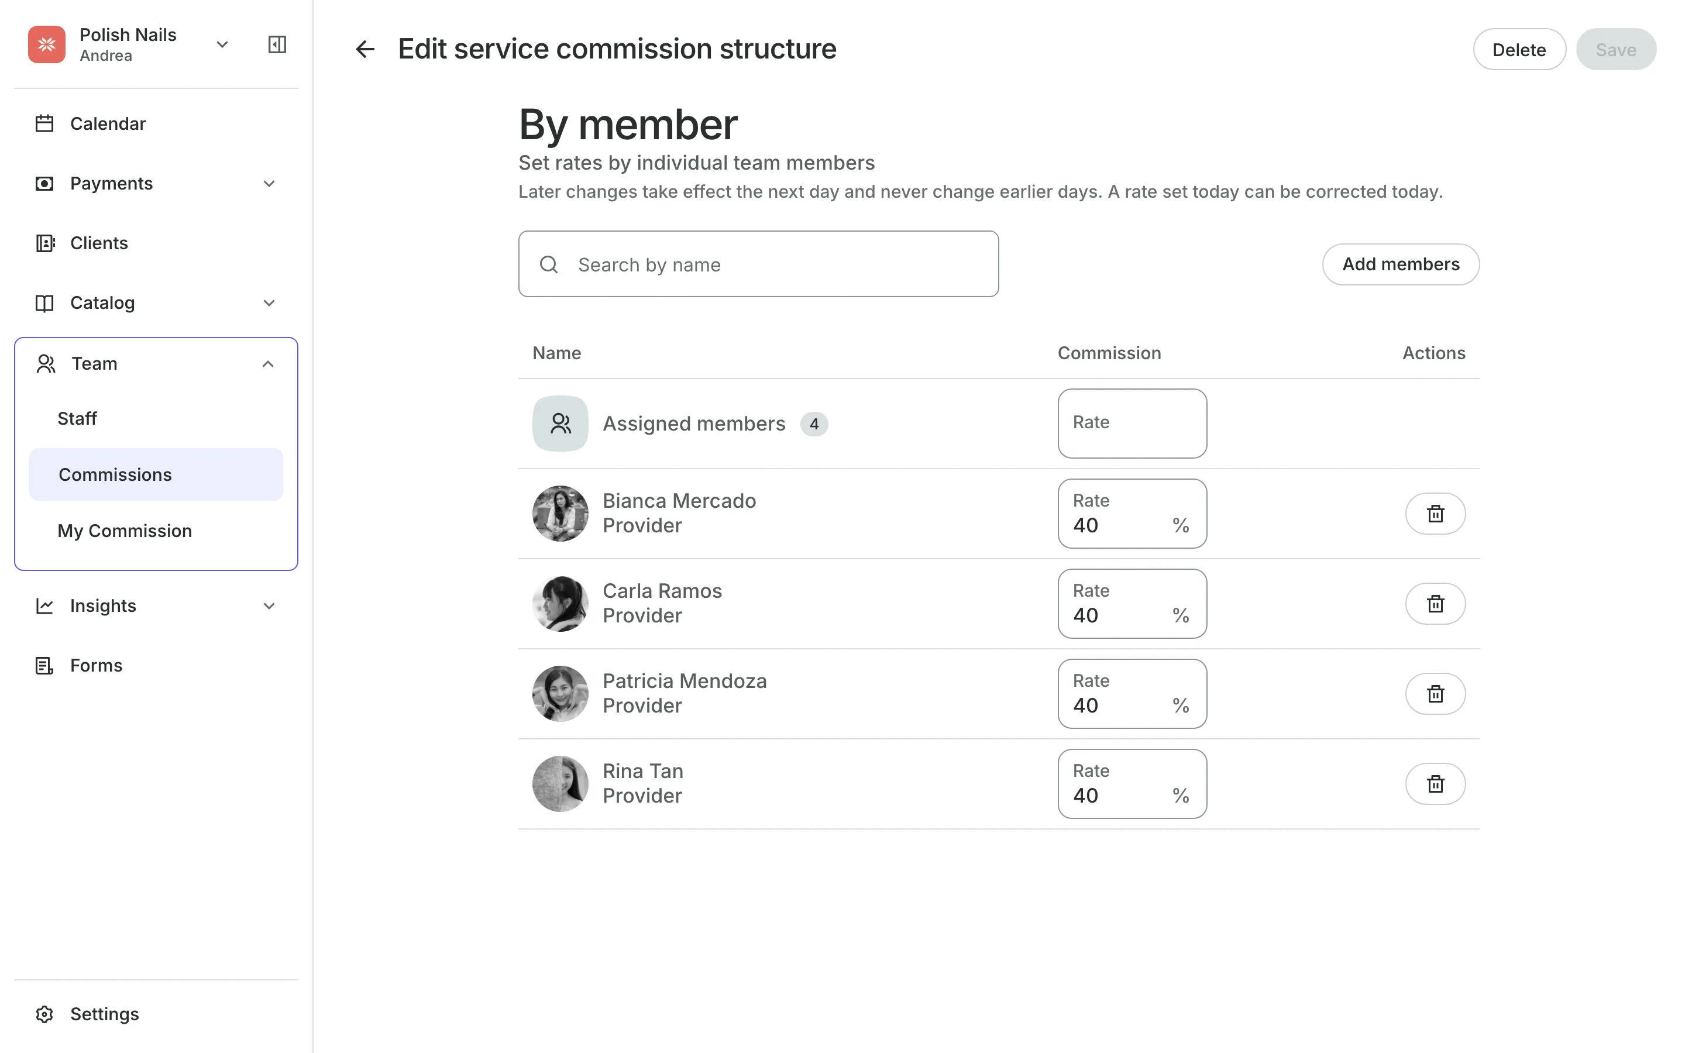Image resolution: width=1685 pixels, height=1053 pixels.
Task: Click the Assigned members Rate field
Action: point(1132,424)
